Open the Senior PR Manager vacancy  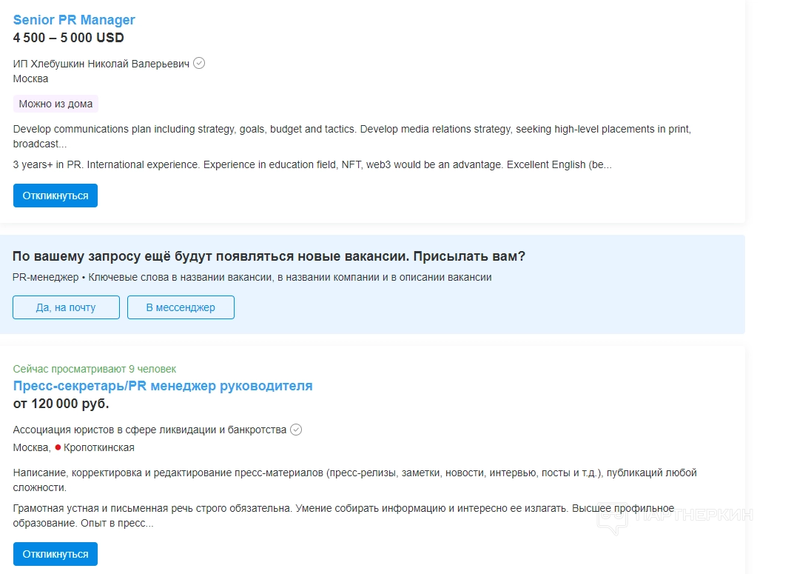(x=74, y=20)
